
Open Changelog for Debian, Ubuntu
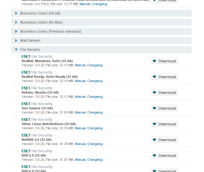95,97
